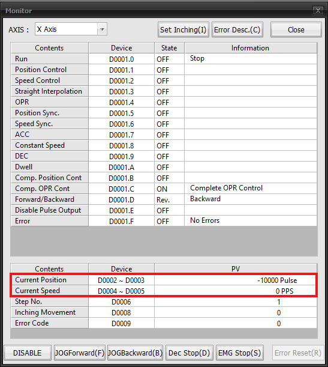Click Error Reset(R) button
Viewport: 328px width, 367px height.
[298, 353]
